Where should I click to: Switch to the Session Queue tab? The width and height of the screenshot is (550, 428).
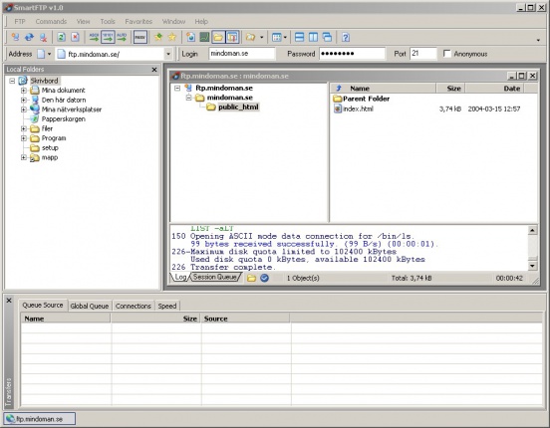click(214, 277)
